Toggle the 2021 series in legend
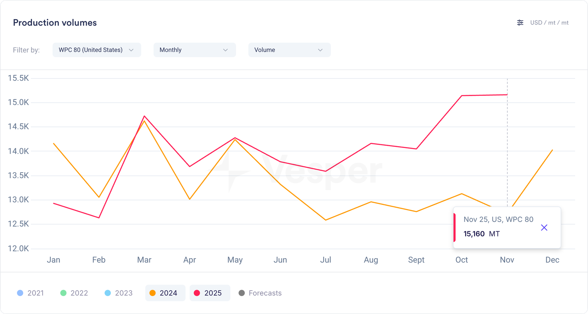This screenshot has width=588, height=314. (x=31, y=293)
